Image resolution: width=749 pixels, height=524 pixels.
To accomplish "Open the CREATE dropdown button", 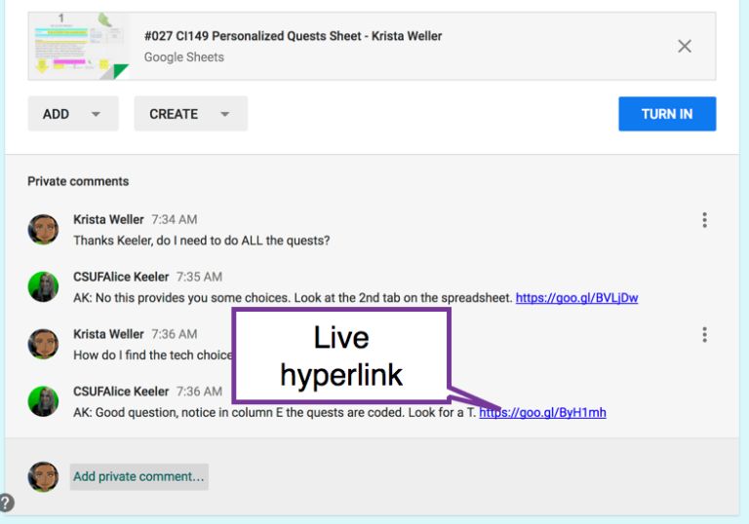I will [x=190, y=114].
